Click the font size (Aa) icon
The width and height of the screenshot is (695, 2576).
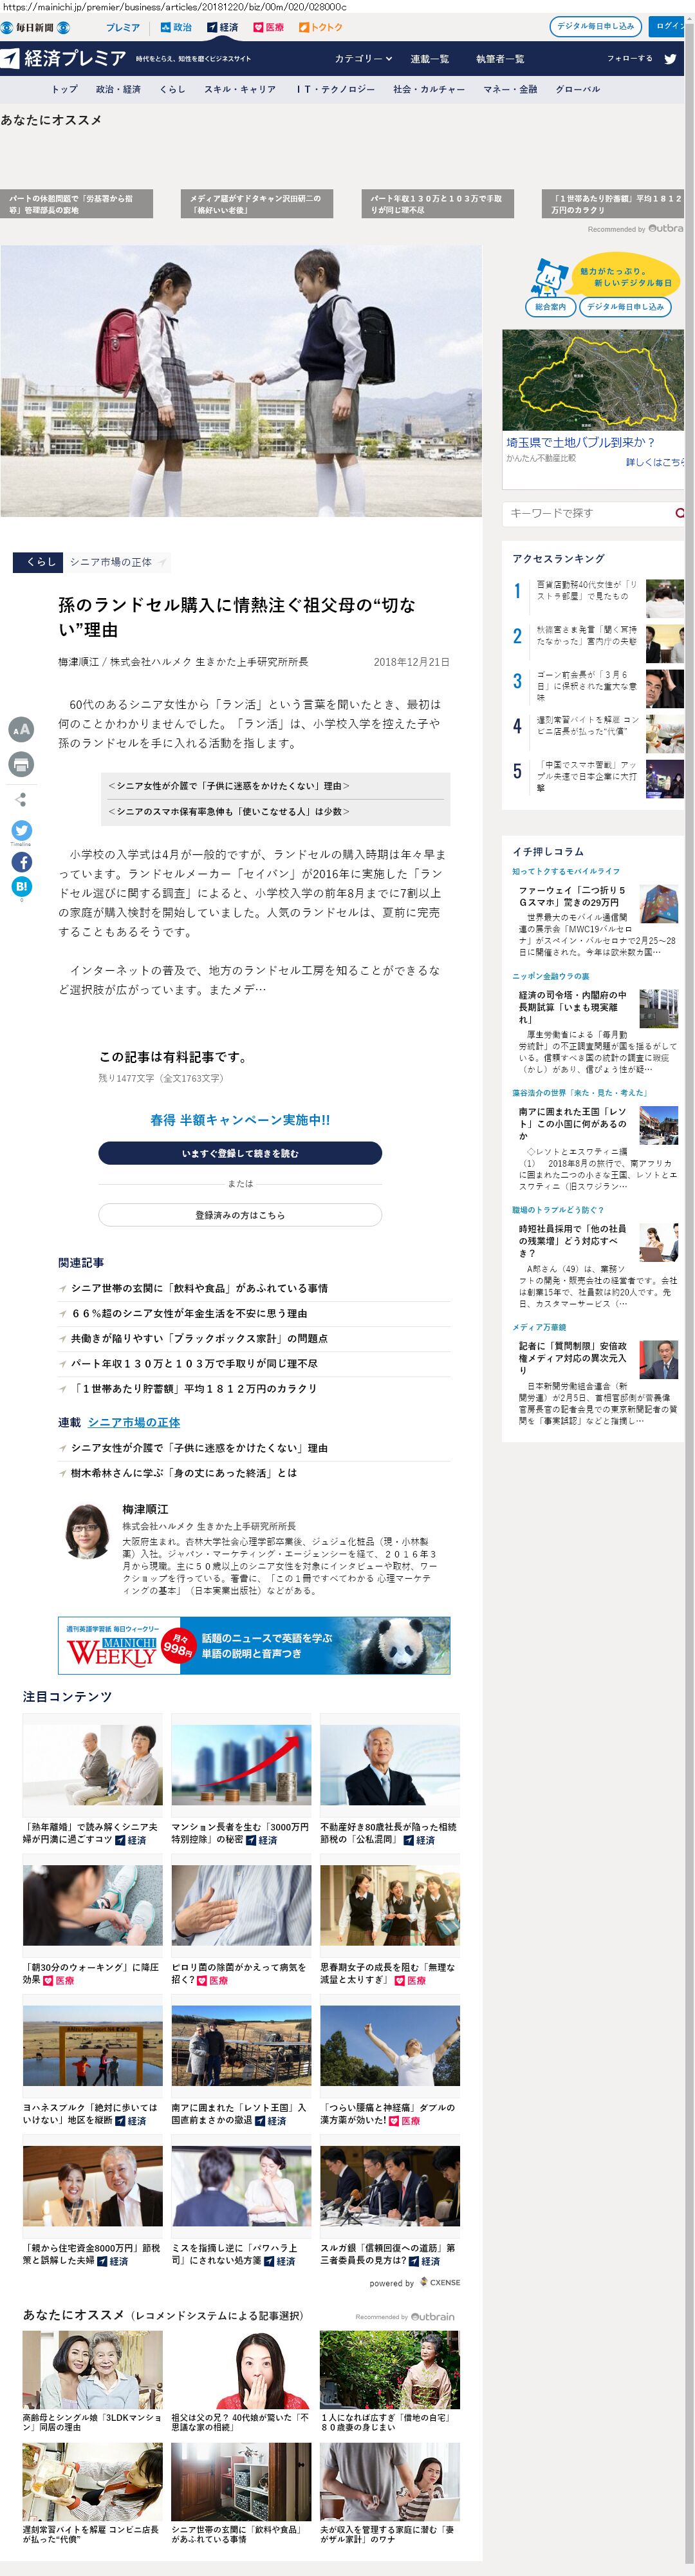21,730
